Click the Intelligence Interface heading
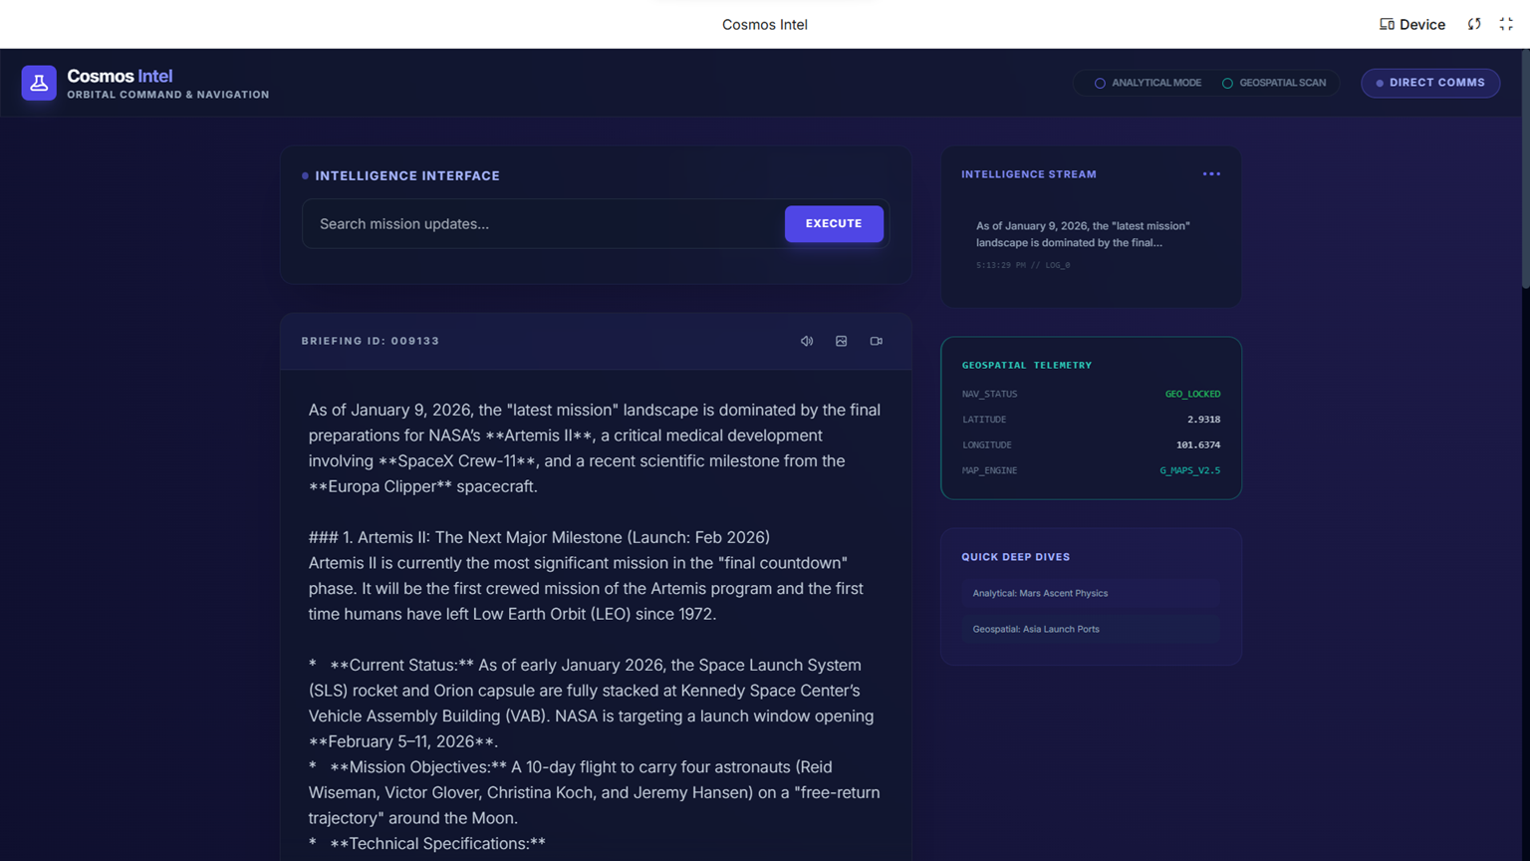This screenshot has width=1530, height=861. (x=407, y=175)
